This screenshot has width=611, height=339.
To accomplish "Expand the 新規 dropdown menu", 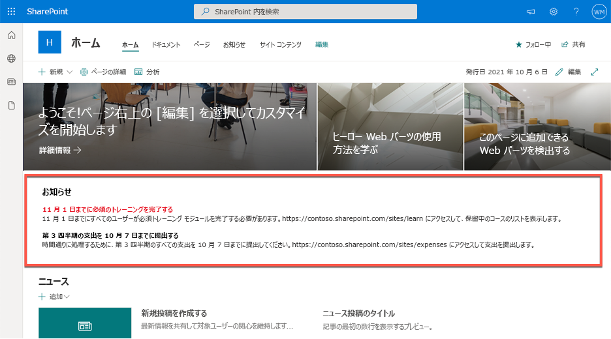I will (55, 72).
